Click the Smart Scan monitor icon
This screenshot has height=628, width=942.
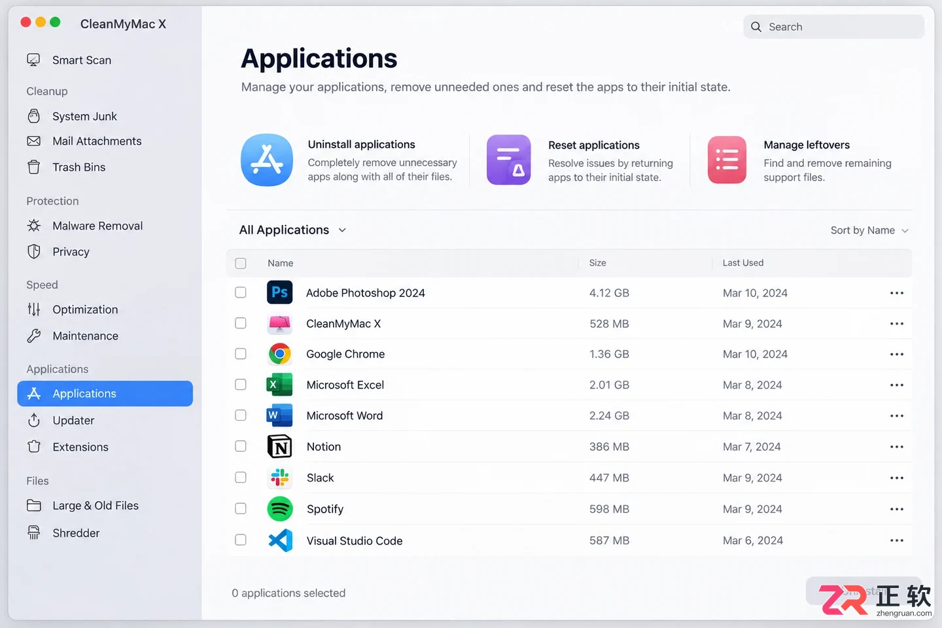click(x=33, y=60)
